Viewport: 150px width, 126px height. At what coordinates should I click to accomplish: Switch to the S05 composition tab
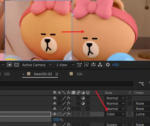pos(7,74)
